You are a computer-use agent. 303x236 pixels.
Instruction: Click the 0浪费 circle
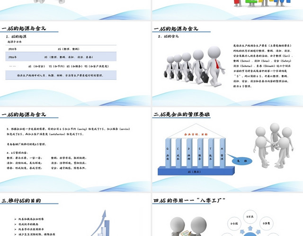[x=266, y=223]
